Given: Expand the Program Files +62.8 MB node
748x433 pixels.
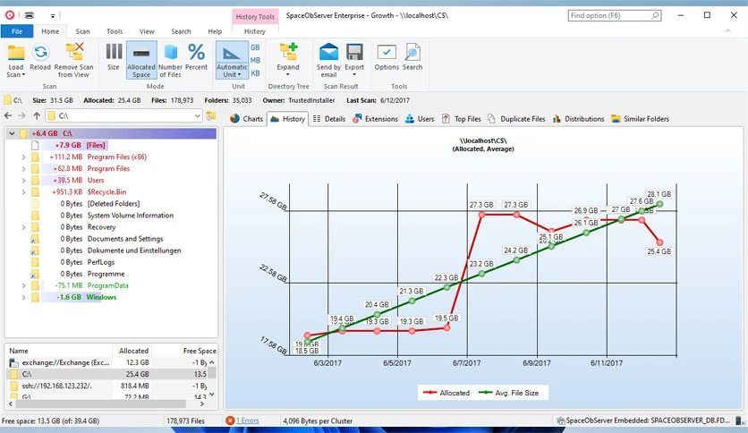Looking at the screenshot, I should [23, 169].
